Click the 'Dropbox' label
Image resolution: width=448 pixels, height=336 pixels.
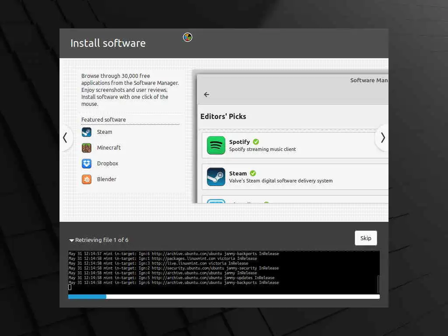(x=108, y=164)
